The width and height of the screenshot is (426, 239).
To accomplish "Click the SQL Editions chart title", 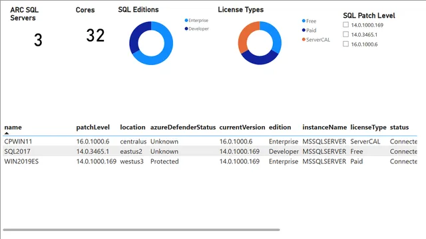I will [138, 9].
